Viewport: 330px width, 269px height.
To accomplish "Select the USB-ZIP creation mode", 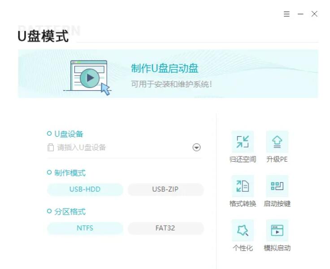I will click(x=165, y=189).
